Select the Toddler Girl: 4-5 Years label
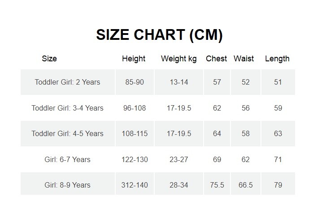The height and width of the screenshot is (201, 317). tap(67, 133)
